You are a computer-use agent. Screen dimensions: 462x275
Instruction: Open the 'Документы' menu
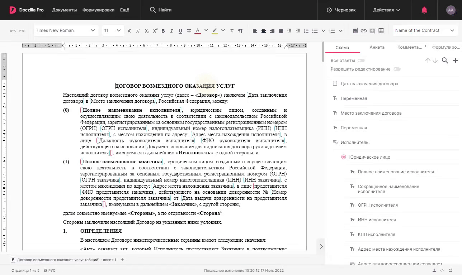(x=65, y=10)
